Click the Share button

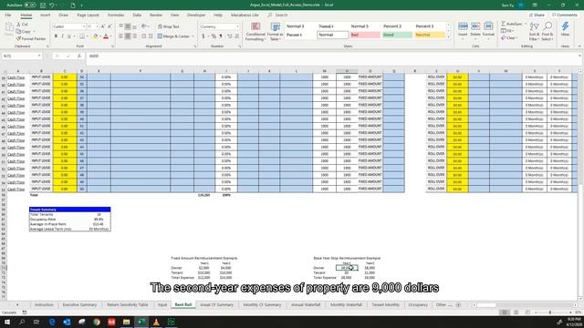point(537,15)
